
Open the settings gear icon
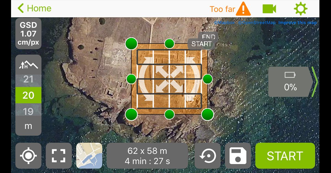300,9
